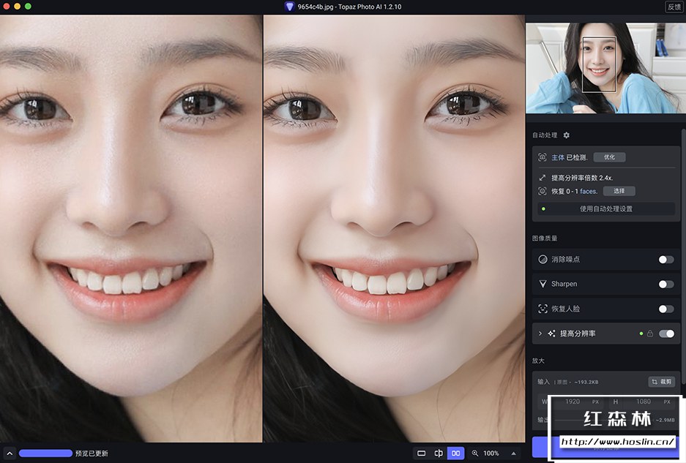The height and width of the screenshot is (463, 686).
Task: Click the 预览已更新 status text
Action: click(x=92, y=453)
